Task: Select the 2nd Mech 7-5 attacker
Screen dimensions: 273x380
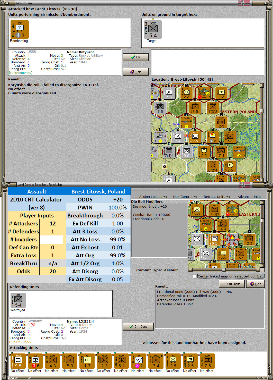Action: click(207, 361)
